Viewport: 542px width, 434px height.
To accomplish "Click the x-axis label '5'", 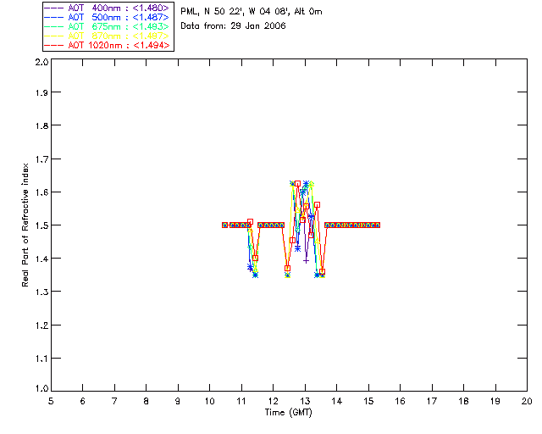I will [x=51, y=401].
